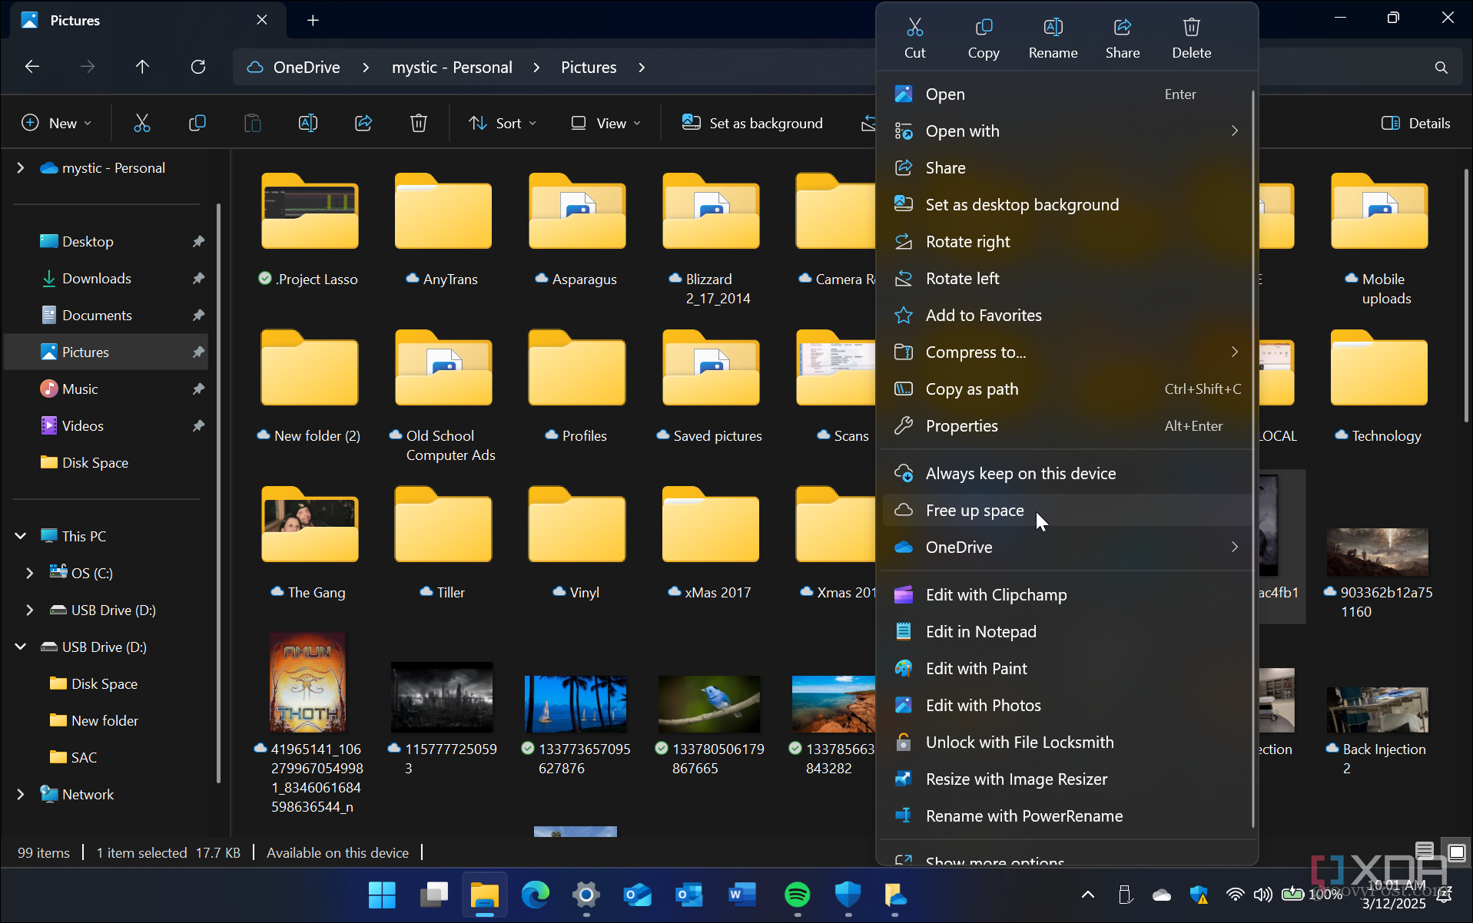Click the search magnifier icon
Viewport: 1473px width, 923px height.
click(1441, 68)
